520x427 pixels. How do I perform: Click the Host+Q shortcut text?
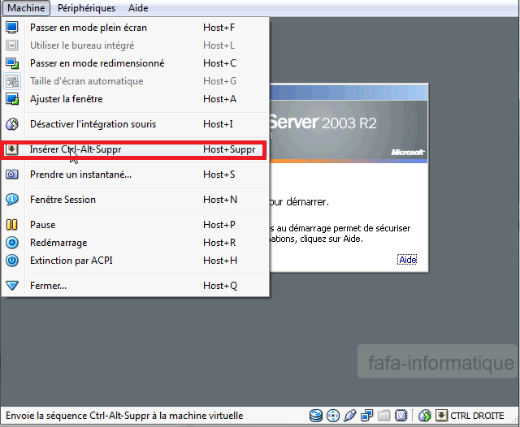[220, 286]
